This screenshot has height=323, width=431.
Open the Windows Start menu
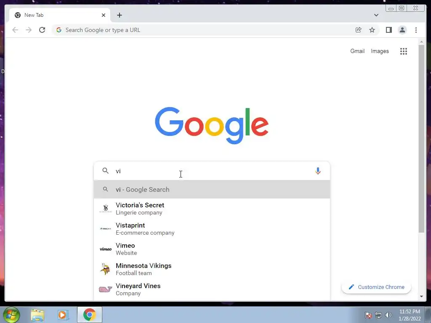(x=11, y=315)
